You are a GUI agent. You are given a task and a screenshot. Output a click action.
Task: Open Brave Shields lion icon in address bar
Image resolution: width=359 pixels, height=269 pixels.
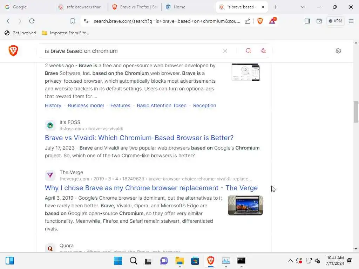(x=260, y=21)
